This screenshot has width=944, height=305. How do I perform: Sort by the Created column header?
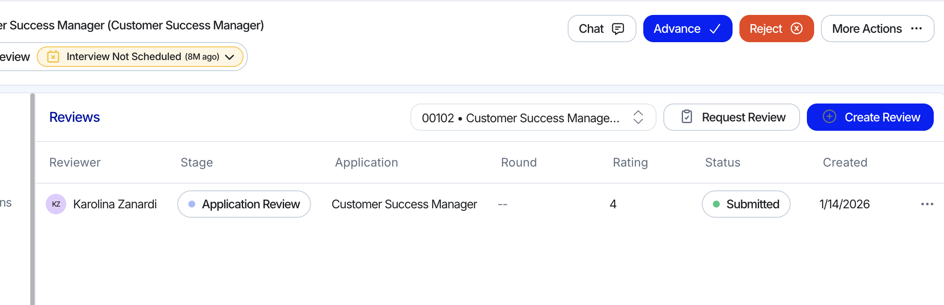pyautogui.click(x=844, y=162)
